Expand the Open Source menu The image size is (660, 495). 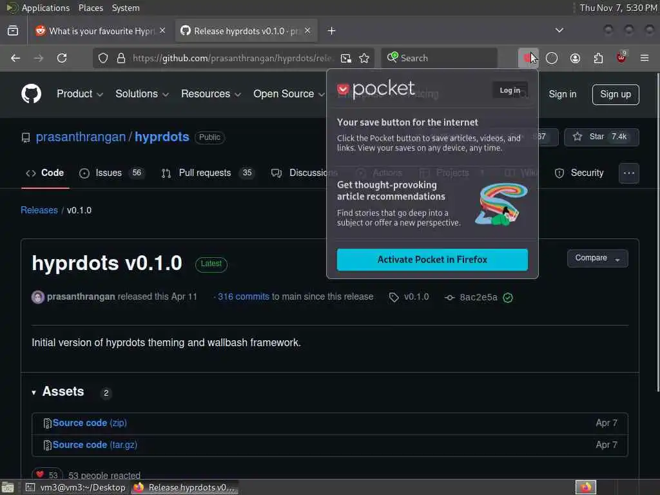289,94
